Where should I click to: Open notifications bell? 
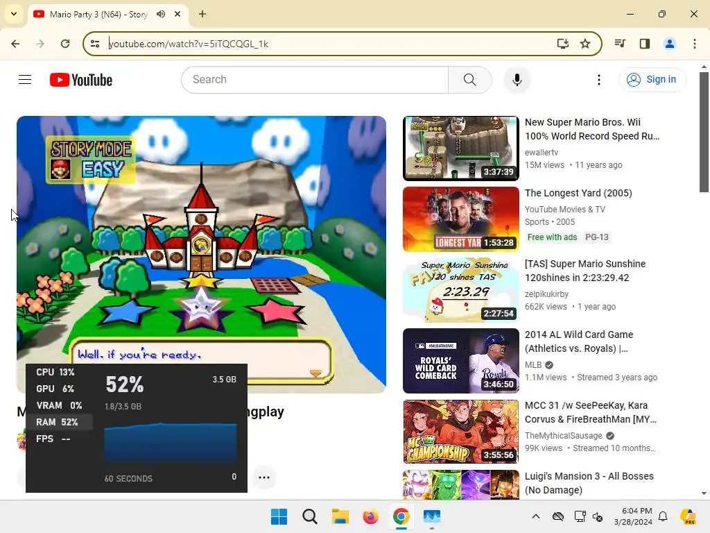[x=663, y=516]
